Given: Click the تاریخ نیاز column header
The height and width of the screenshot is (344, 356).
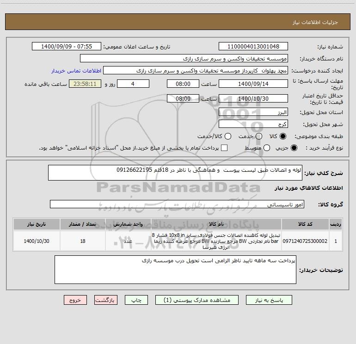Looking at the screenshot, I should 37,224.
